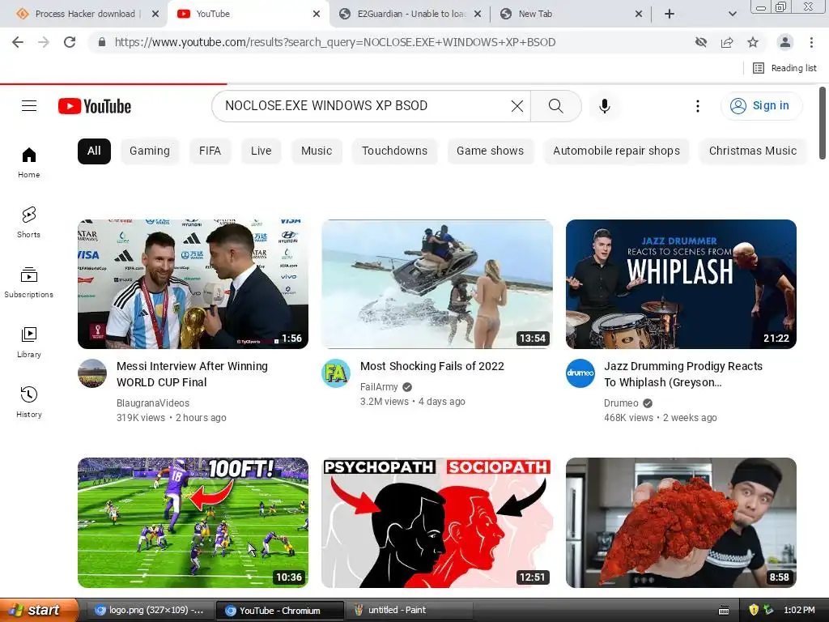Click the Windows start button
829x622 pixels.
(38, 610)
